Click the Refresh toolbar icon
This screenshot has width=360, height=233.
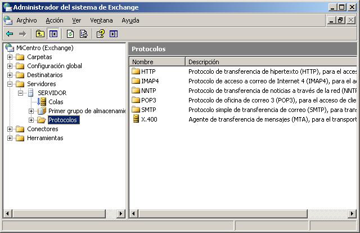coord(70,34)
